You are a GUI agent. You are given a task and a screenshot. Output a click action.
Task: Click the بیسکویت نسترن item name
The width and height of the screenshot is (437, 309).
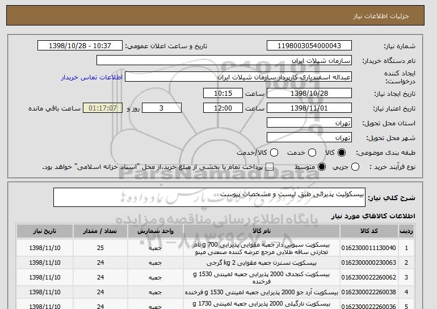[262, 263]
